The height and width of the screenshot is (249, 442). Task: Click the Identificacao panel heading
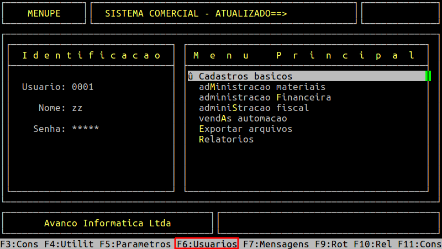coord(91,55)
